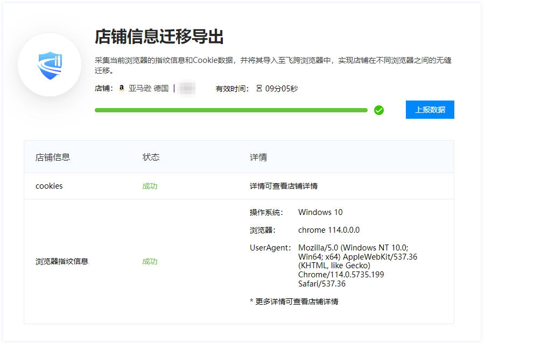Click the Amazon store icon
534x344 pixels.
coord(122,88)
